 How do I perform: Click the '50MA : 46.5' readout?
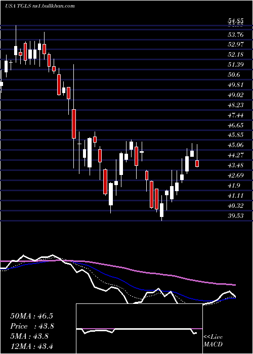pos(31,316)
